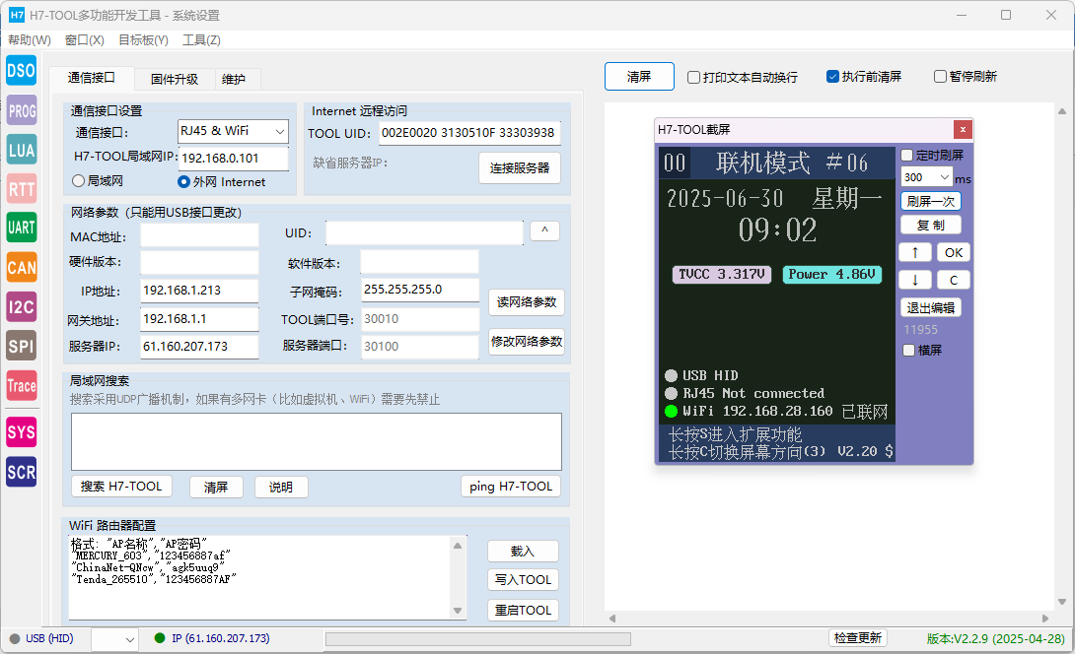
Task: Open the DSO oscilloscope sidebar icon
Action: (22, 71)
